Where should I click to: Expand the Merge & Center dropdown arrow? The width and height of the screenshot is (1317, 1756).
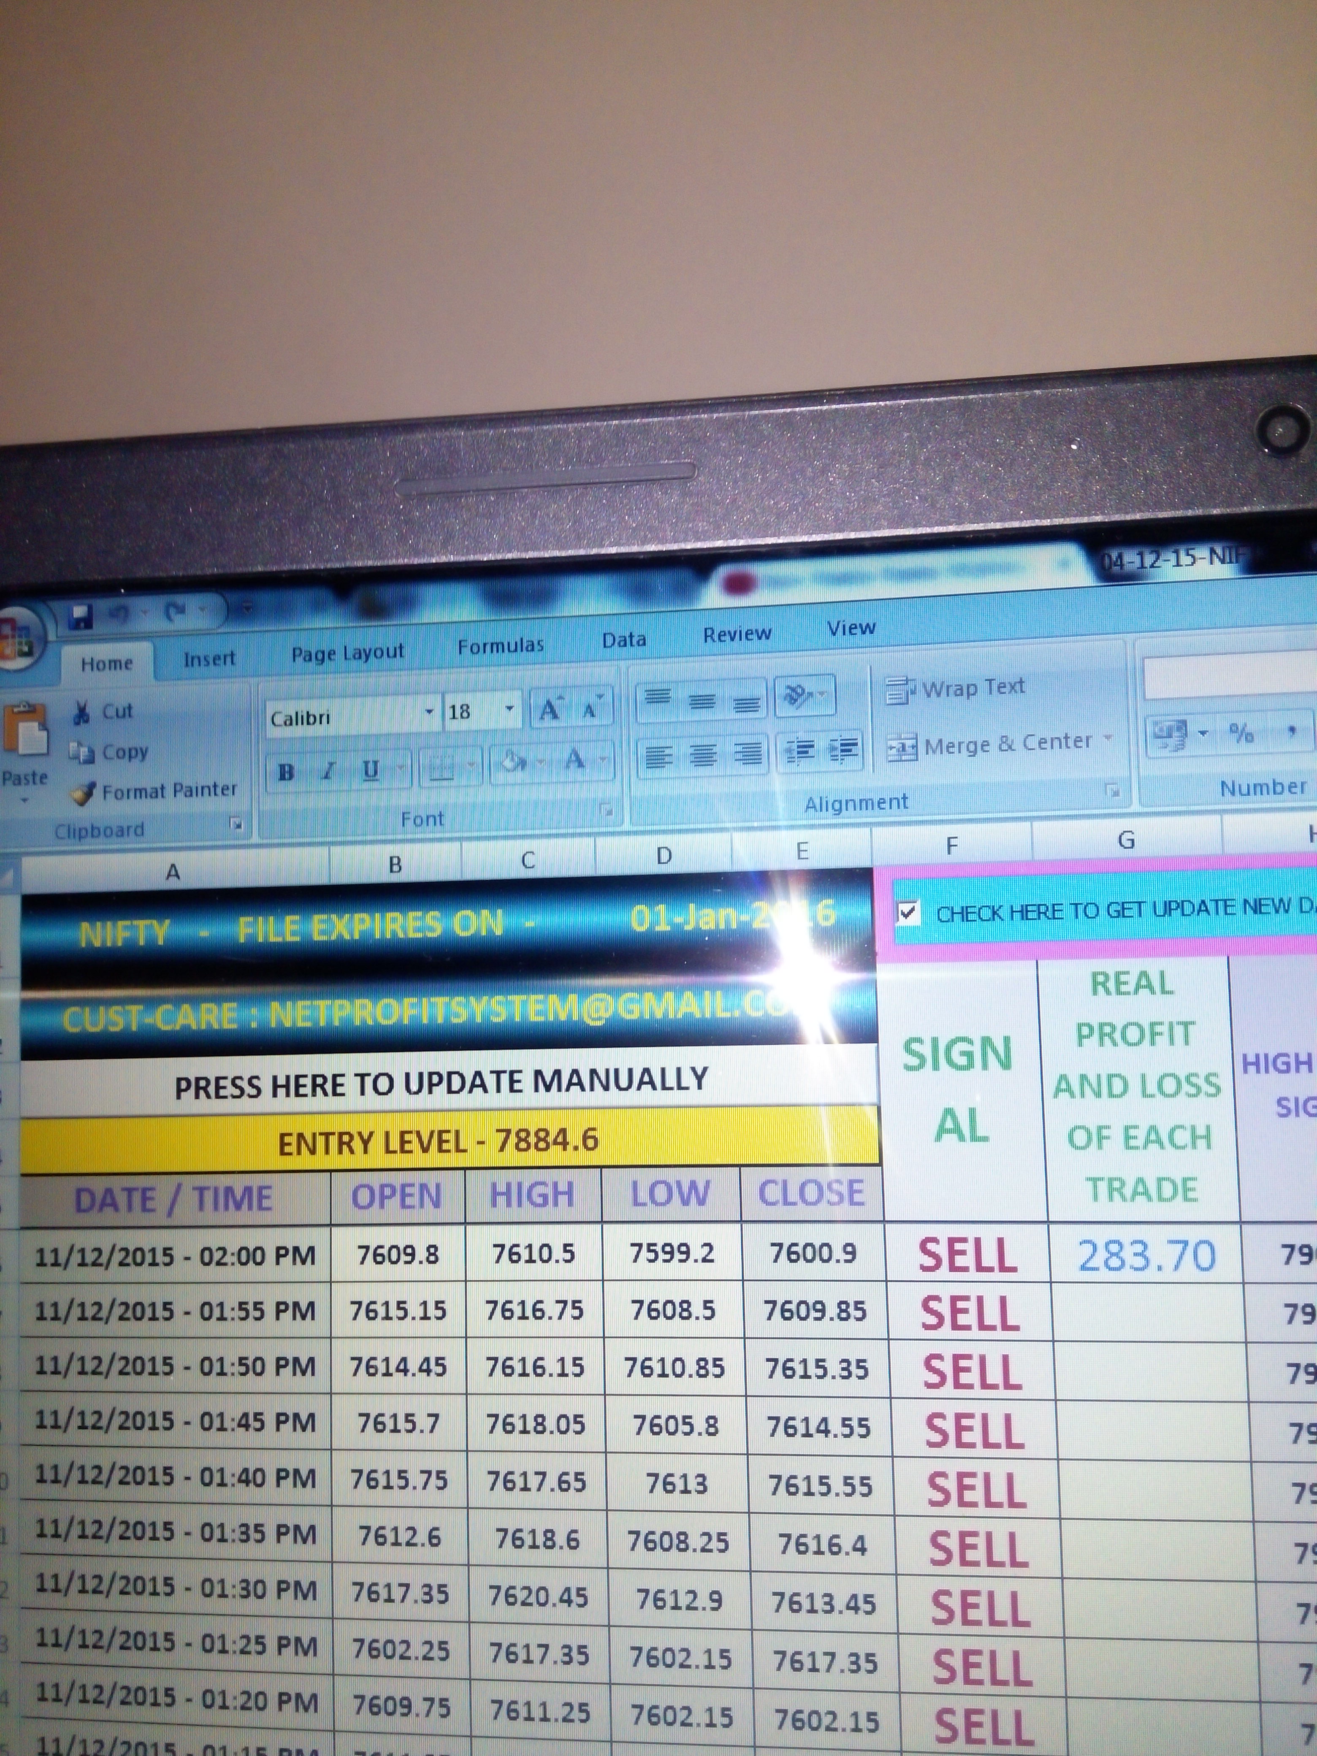pyautogui.click(x=1108, y=739)
